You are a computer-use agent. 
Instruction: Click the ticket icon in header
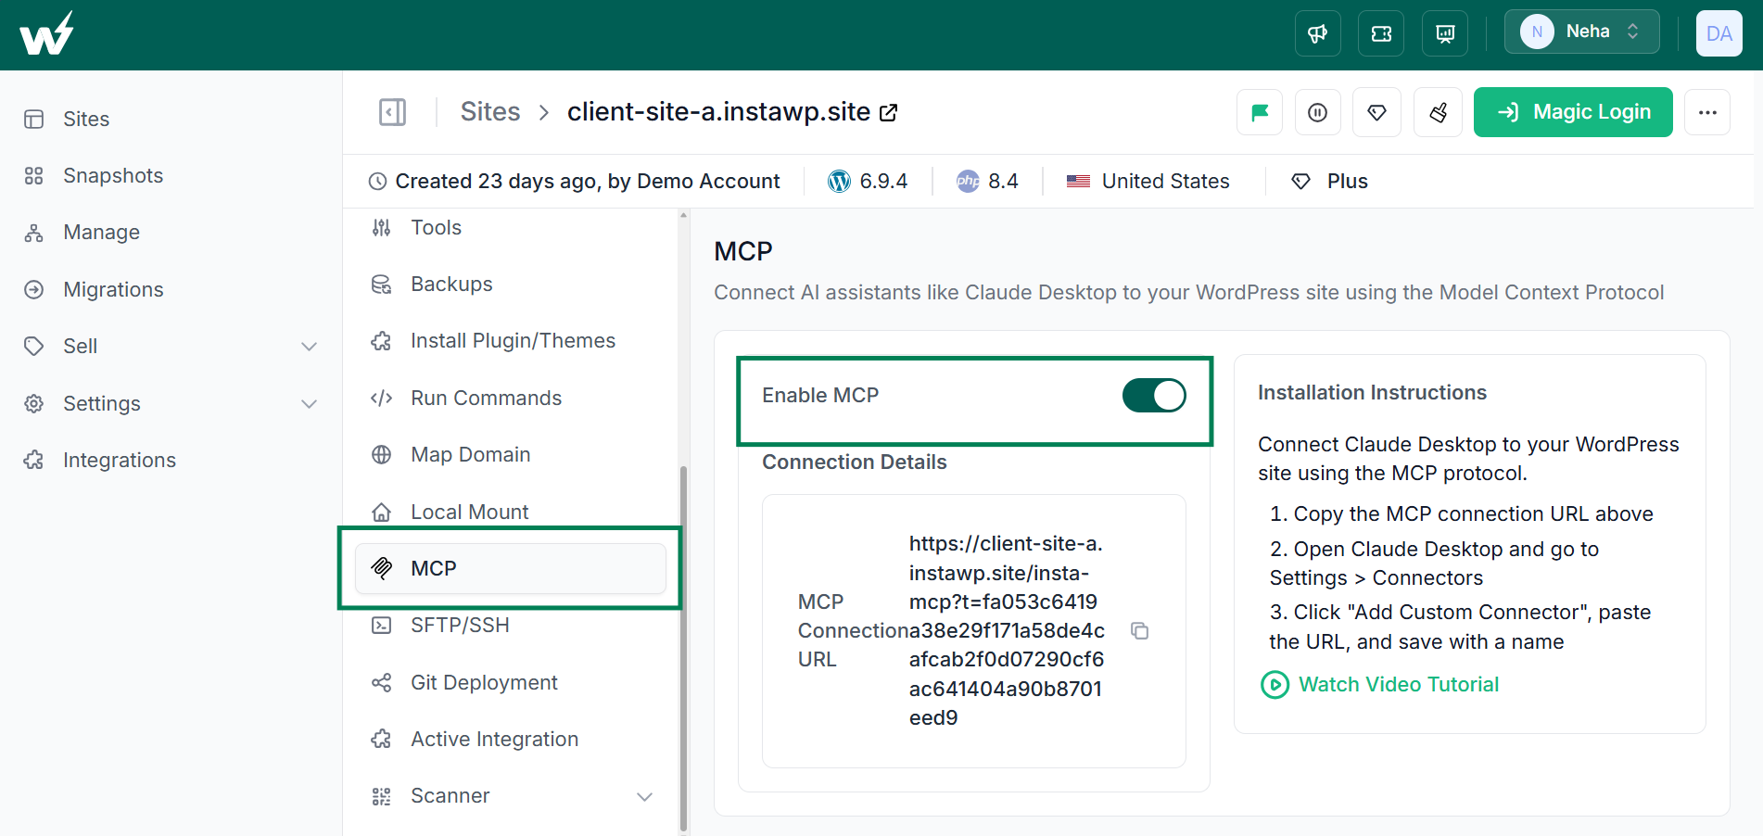[1381, 34]
